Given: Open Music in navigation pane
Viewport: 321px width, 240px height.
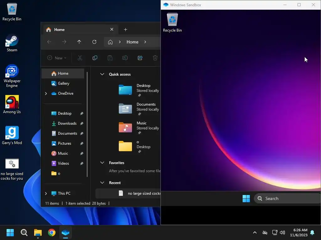Looking at the screenshot, I should pyautogui.click(x=63, y=153).
